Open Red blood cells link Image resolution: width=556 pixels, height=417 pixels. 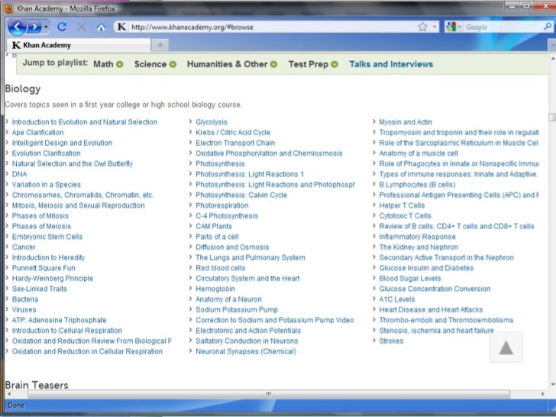point(221,268)
